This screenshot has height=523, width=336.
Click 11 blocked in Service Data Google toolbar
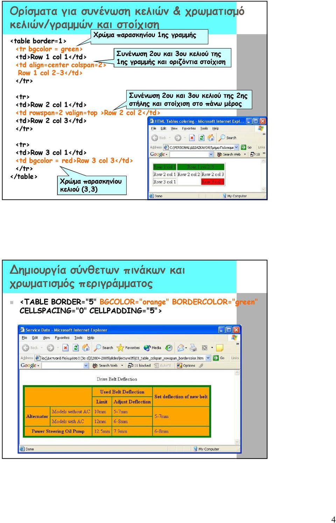pyautogui.click(x=140, y=365)
